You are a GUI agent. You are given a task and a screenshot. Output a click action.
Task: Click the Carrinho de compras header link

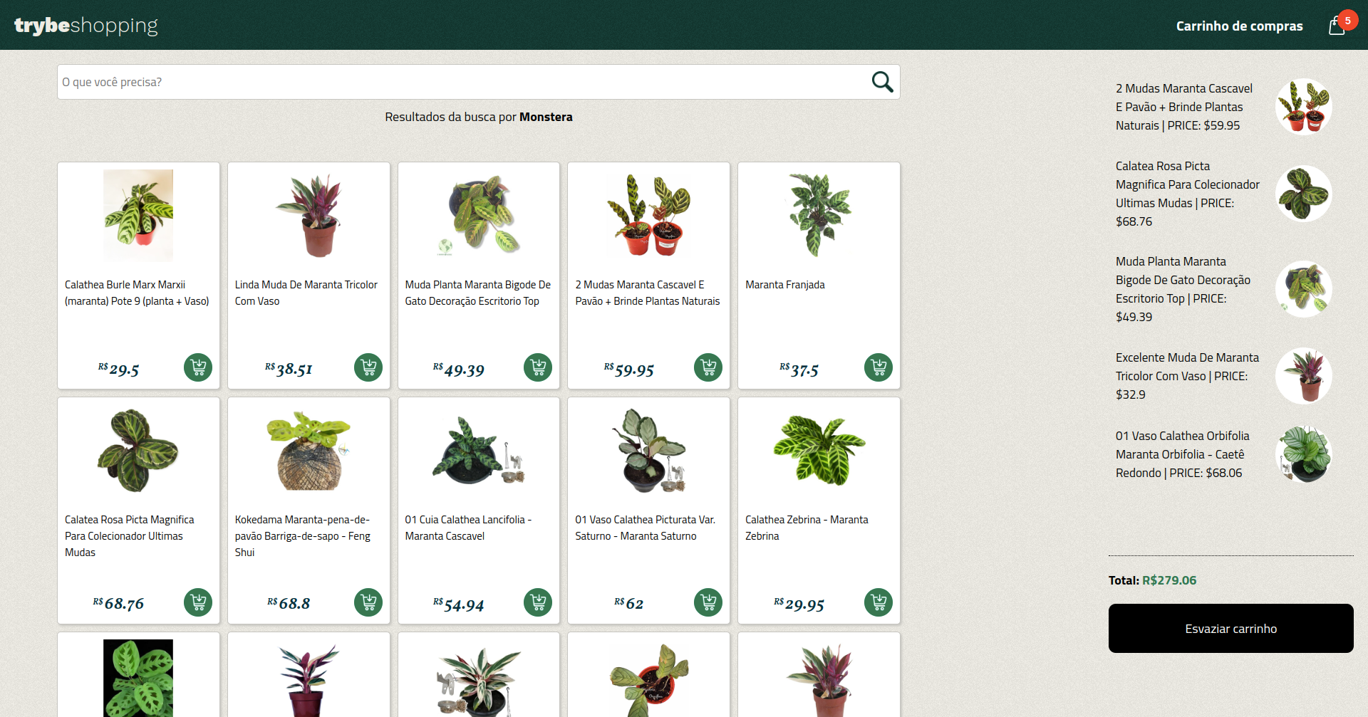point(1239,26)
